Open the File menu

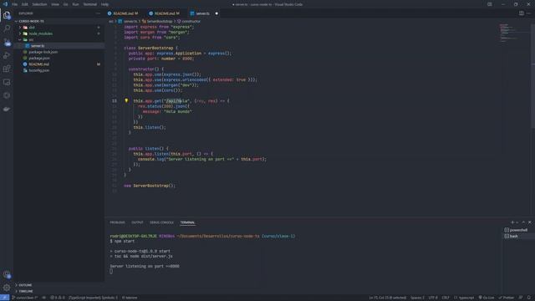[x=15, y=4]
